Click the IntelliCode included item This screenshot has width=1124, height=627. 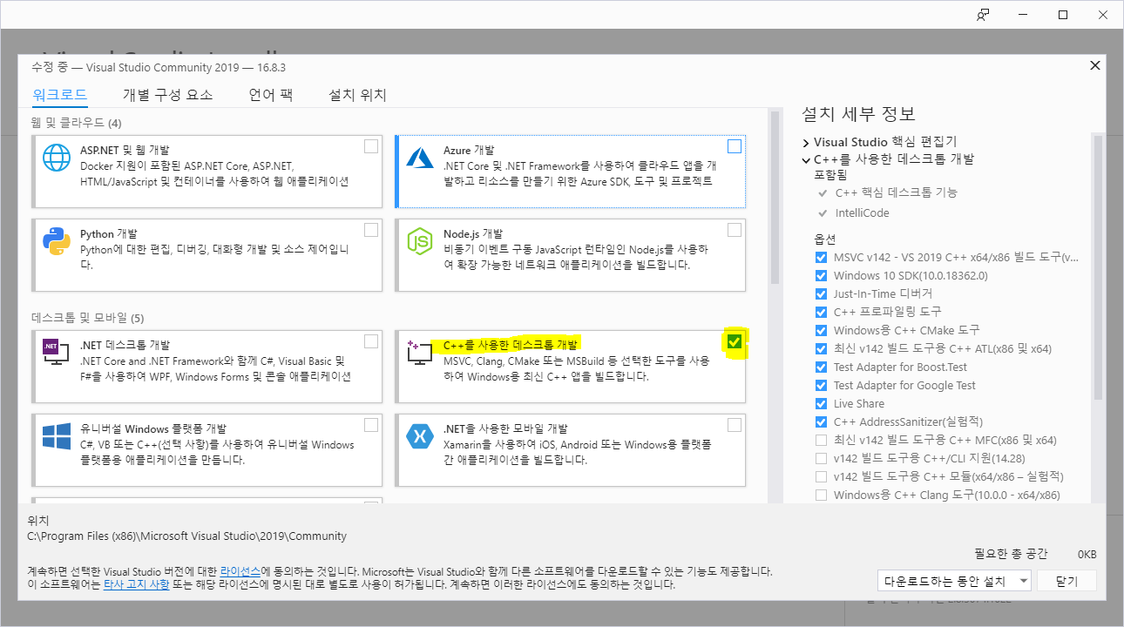click(863, 212)
